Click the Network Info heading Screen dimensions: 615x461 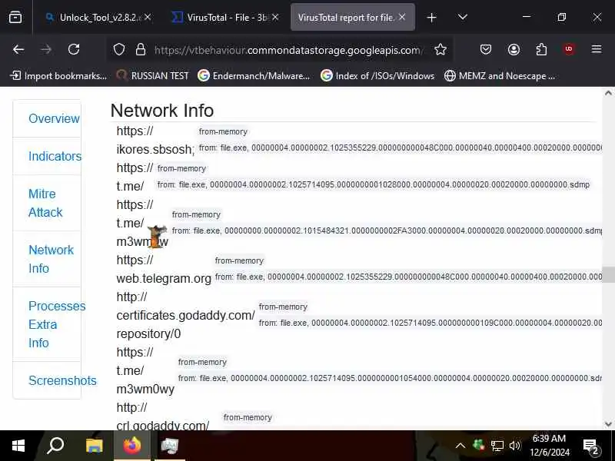[x=162, y=111]
